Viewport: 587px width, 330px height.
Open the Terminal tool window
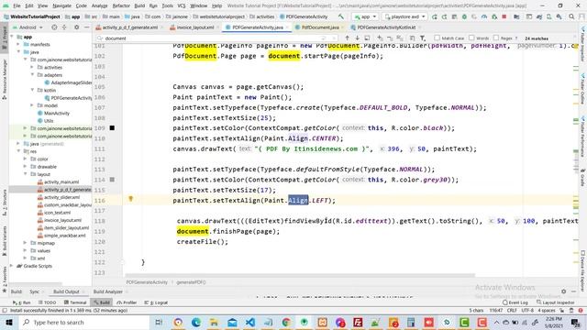point(75,302)
